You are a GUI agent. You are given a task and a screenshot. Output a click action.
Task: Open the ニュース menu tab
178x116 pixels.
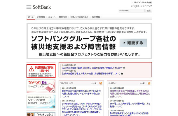[x=52, y=17]
